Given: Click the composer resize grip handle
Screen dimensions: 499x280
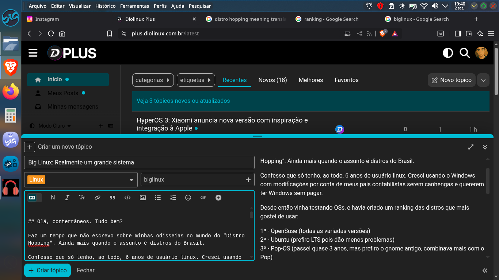Looking at the screenshot, I should (x=258, y=136).
